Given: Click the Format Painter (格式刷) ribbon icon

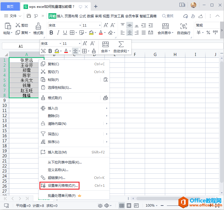Looking at the screenshot, I should [38, 29].
